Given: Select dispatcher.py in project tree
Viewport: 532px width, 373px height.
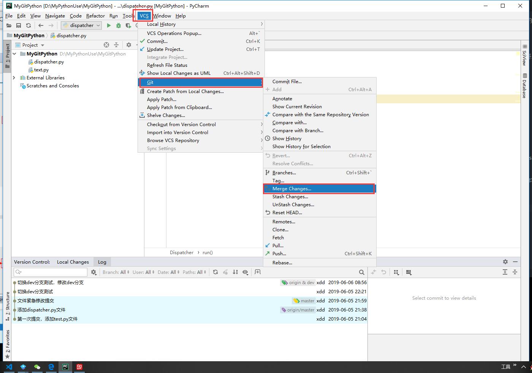Looking at the screenshot, I should click(49, 62).
